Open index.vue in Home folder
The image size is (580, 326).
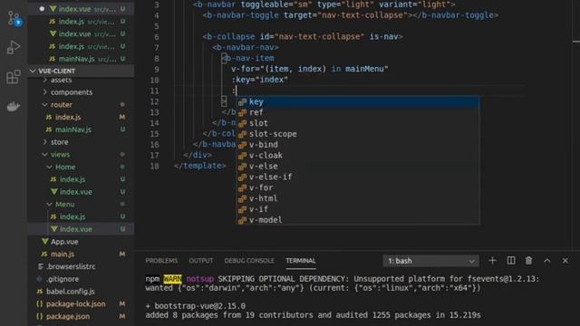click(81, 192)
